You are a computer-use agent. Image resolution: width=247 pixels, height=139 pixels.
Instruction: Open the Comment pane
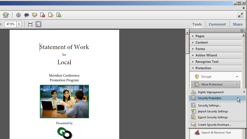[x=217, y=24]
